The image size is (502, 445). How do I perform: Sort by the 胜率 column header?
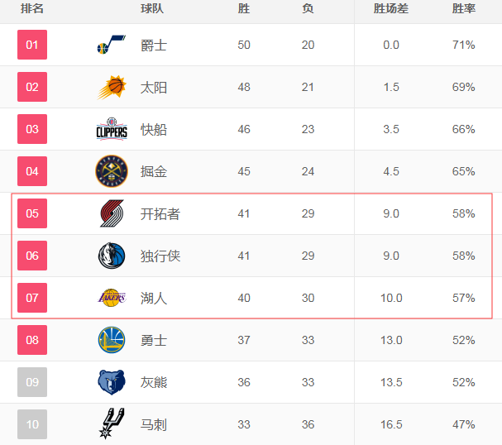pos(464,8)
